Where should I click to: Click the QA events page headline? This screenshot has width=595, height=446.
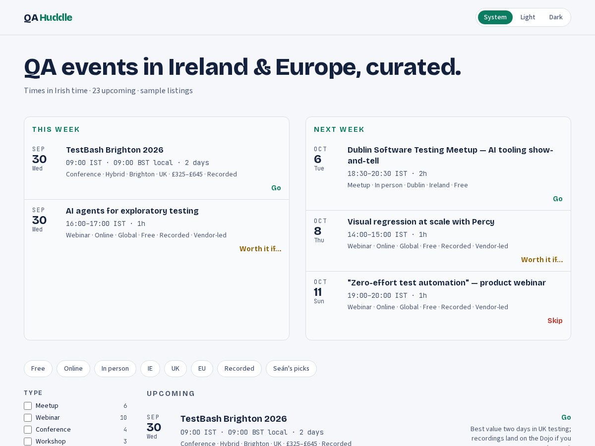pos(242,67)
